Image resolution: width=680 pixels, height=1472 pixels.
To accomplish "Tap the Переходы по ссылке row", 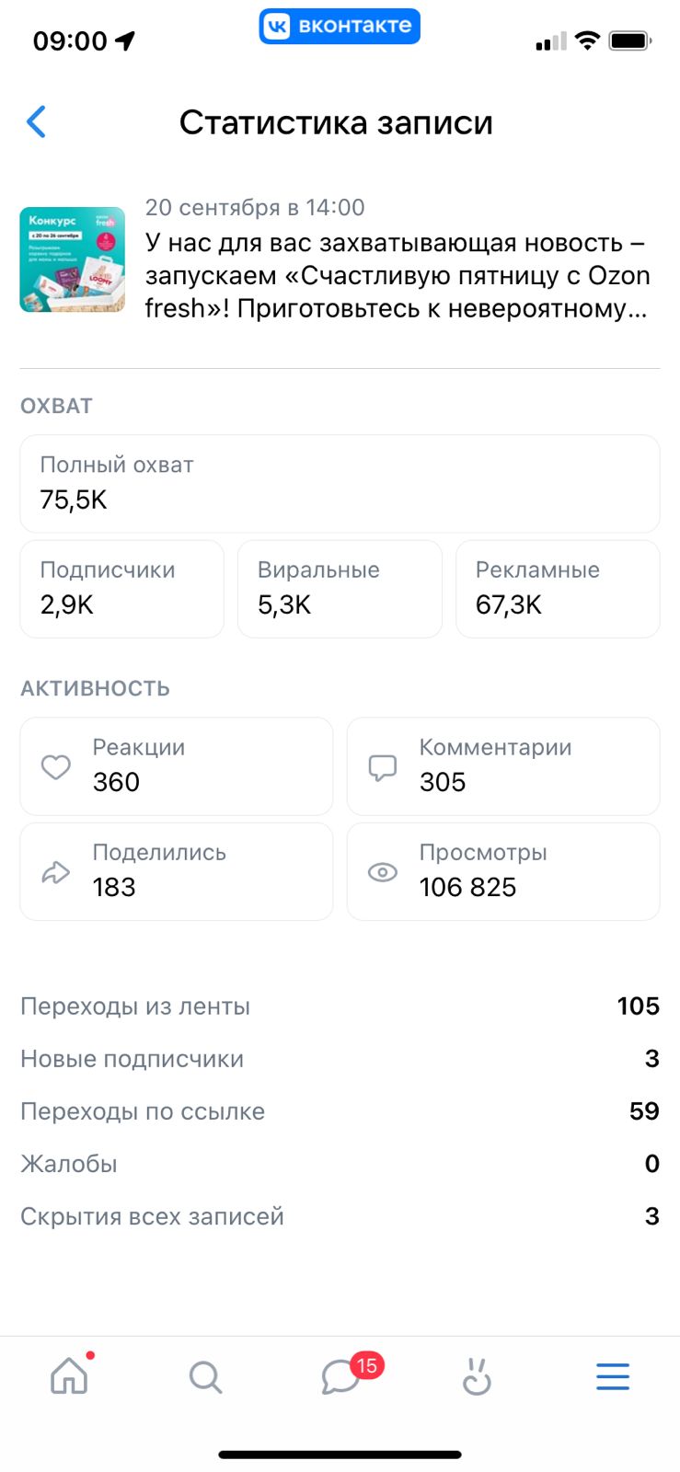I will point(340,1111).
